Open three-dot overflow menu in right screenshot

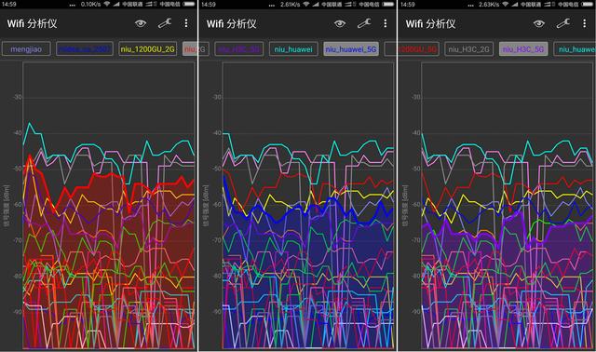tap(584, 23)
